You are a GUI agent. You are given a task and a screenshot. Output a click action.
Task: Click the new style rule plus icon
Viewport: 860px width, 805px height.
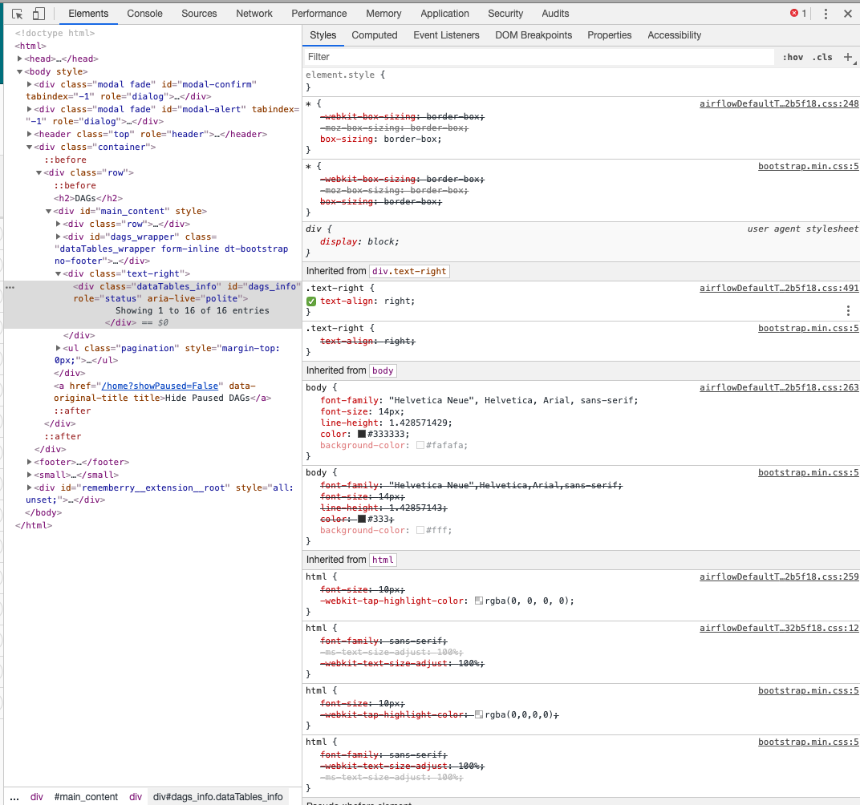[x=848, y=57]
